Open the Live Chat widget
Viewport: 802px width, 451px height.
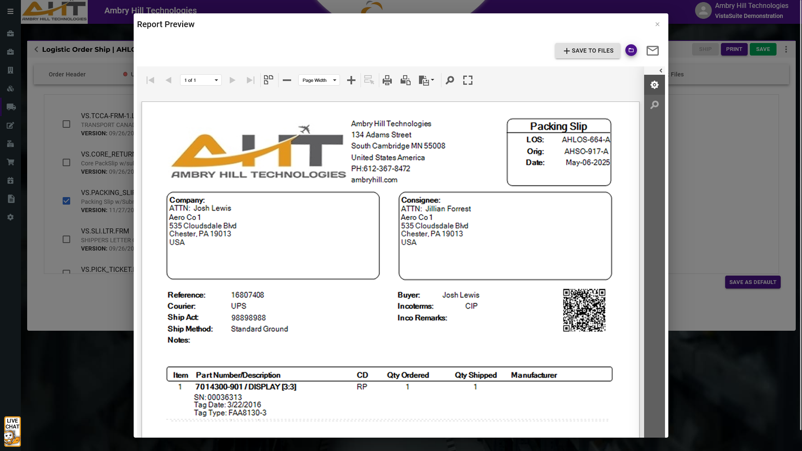coord(12,431)
